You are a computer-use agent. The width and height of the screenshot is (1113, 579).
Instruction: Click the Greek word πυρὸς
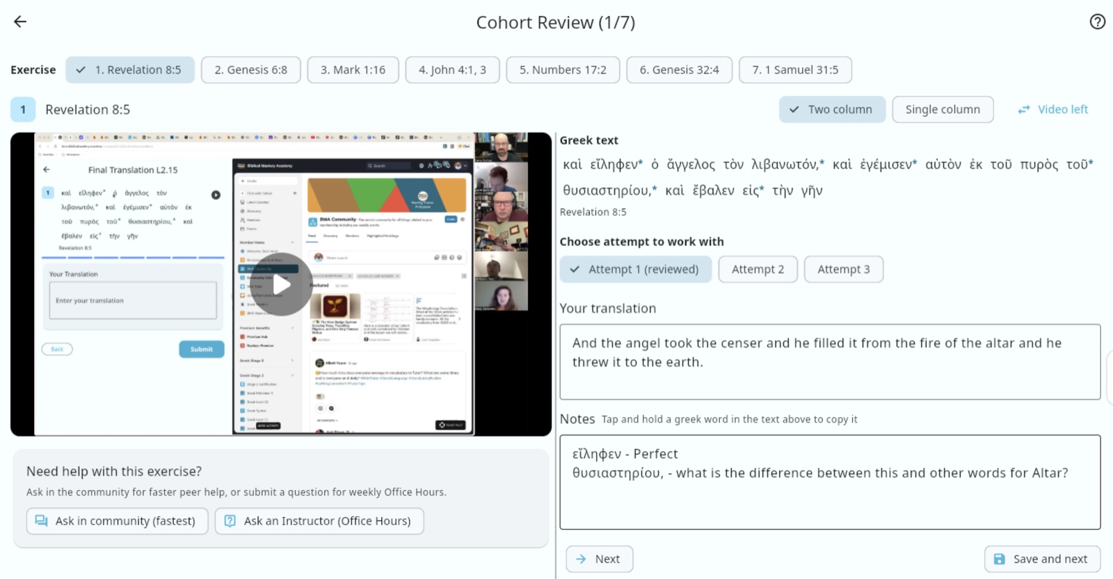point(1039,165)
